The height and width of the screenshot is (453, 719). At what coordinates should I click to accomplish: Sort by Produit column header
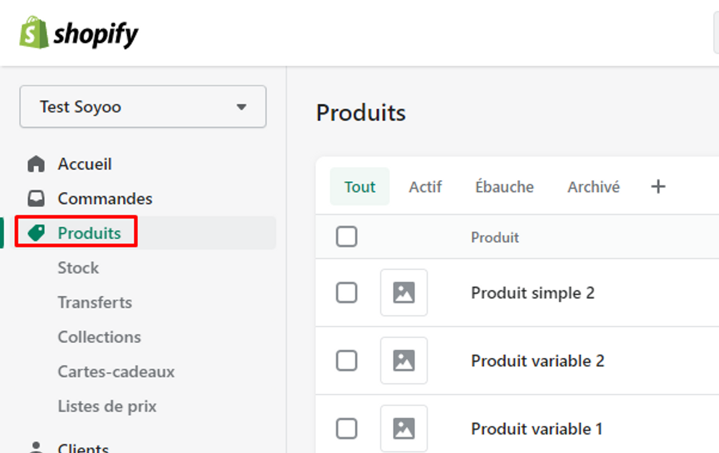[x=495, y=238]
